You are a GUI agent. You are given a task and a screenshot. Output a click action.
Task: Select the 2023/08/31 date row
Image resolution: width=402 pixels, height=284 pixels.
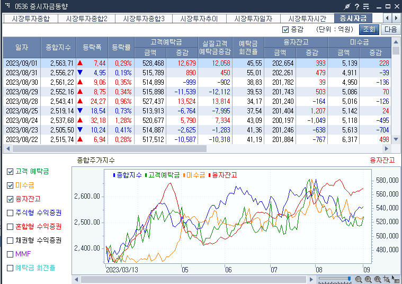(197, 73)
